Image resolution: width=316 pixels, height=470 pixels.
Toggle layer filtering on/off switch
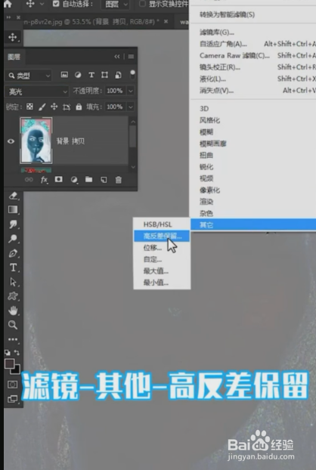click(x=132, y=75)
